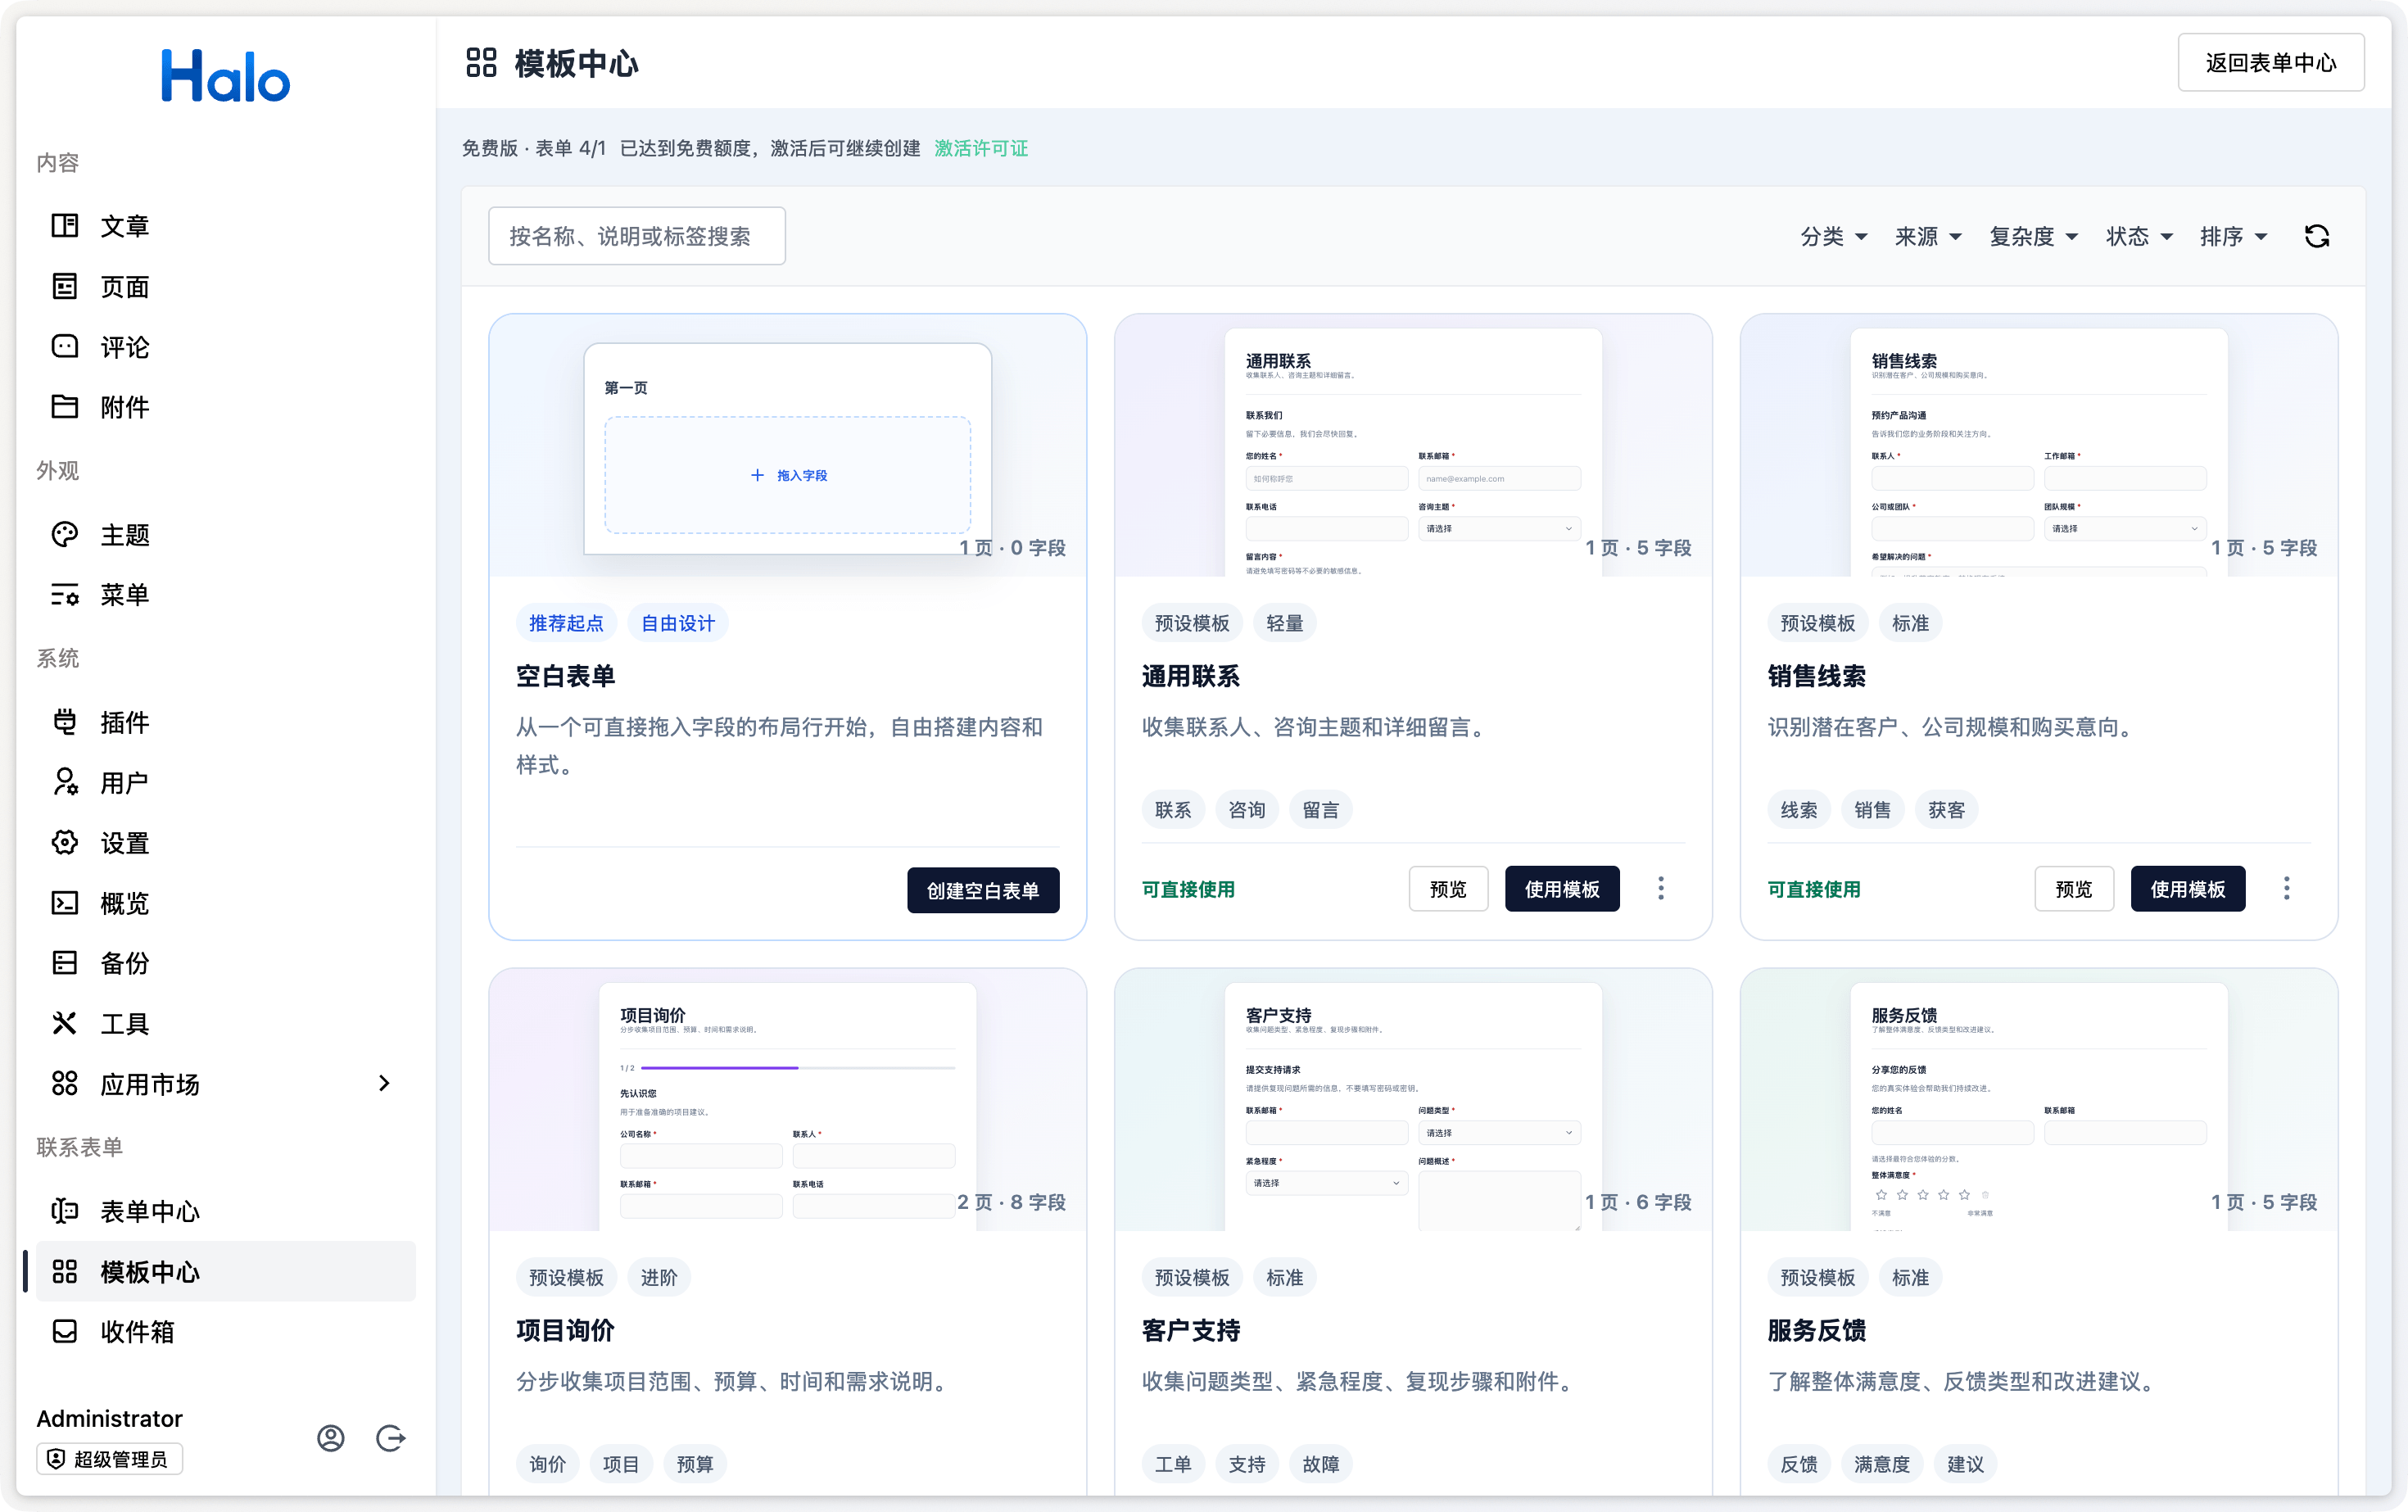
Task: Click the 评论 speech bubble icon
Action: click(65, 347)
